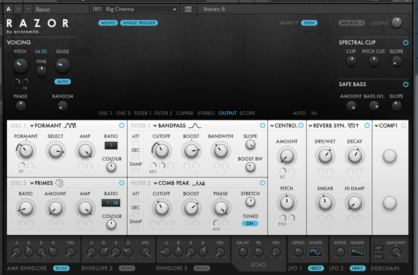Toggle TUNED ON in FILTER 2
The height and width of the screenshot is (275, 418).
[250, 223]
